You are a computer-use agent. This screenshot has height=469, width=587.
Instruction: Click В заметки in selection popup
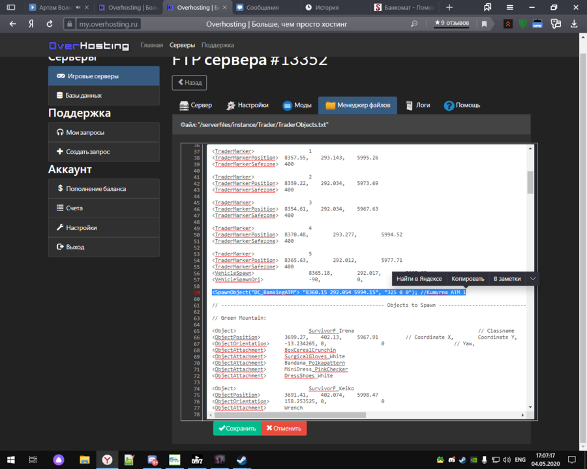pos(507,279)
